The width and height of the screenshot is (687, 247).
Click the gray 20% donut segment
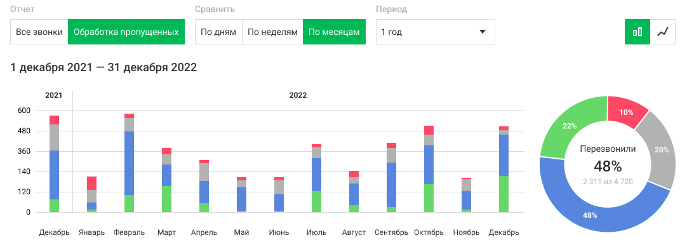click(x=657, y=150)
